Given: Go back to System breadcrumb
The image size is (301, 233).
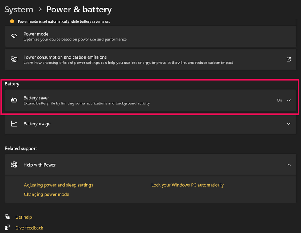Looking at the screenshot, I should [19, 9].
